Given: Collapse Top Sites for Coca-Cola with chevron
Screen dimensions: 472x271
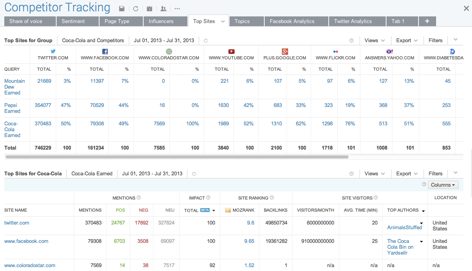Looking at the screenshot, I should coord(455,173).
